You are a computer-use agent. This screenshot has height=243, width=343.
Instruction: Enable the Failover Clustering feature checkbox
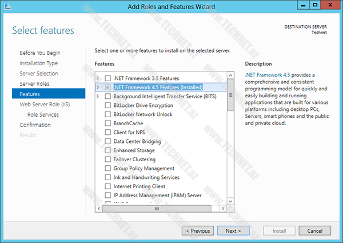(x=107, y=160)
